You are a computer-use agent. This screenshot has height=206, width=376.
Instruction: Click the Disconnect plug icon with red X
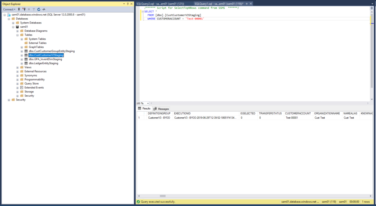(24, 9)
